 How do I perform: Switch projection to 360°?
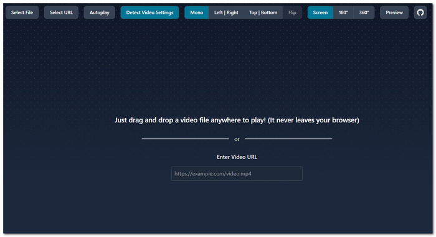click(364, 12)
